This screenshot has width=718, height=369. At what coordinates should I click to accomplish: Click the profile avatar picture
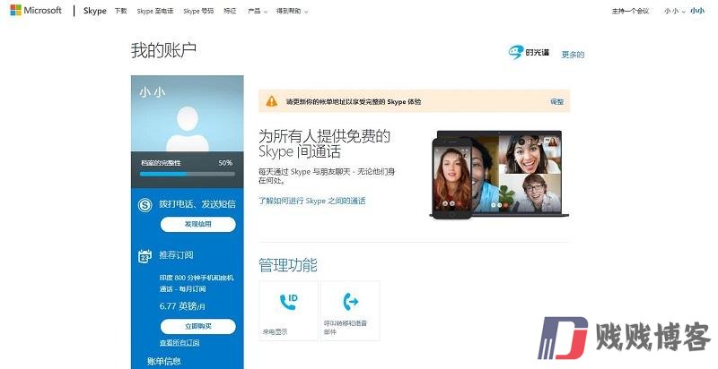click(188, 128)
